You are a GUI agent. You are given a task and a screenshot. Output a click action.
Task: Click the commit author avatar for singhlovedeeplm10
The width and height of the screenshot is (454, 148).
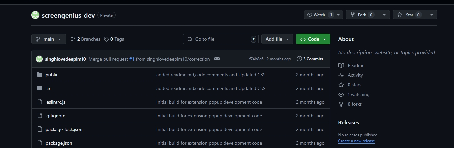tap(39, 59)
